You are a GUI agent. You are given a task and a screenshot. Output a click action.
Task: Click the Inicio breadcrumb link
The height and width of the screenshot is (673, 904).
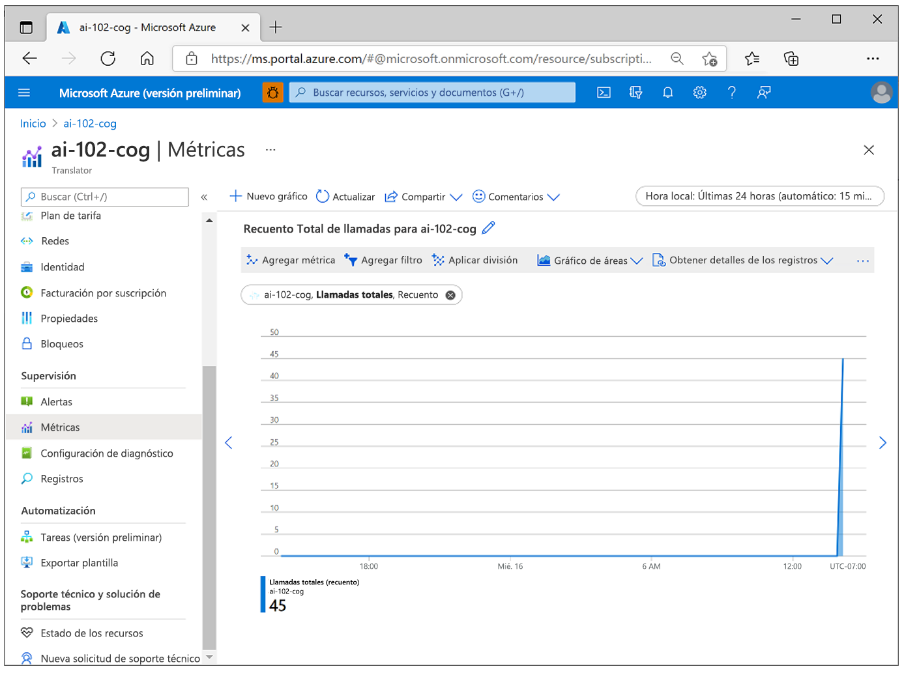(x=33, y=124)
